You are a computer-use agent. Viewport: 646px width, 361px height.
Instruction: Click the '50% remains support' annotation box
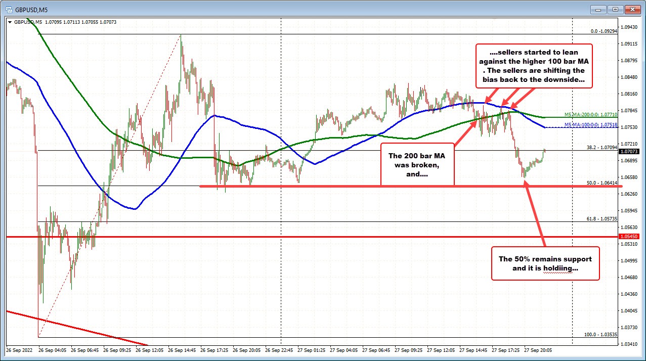click(x=545, y=263)
